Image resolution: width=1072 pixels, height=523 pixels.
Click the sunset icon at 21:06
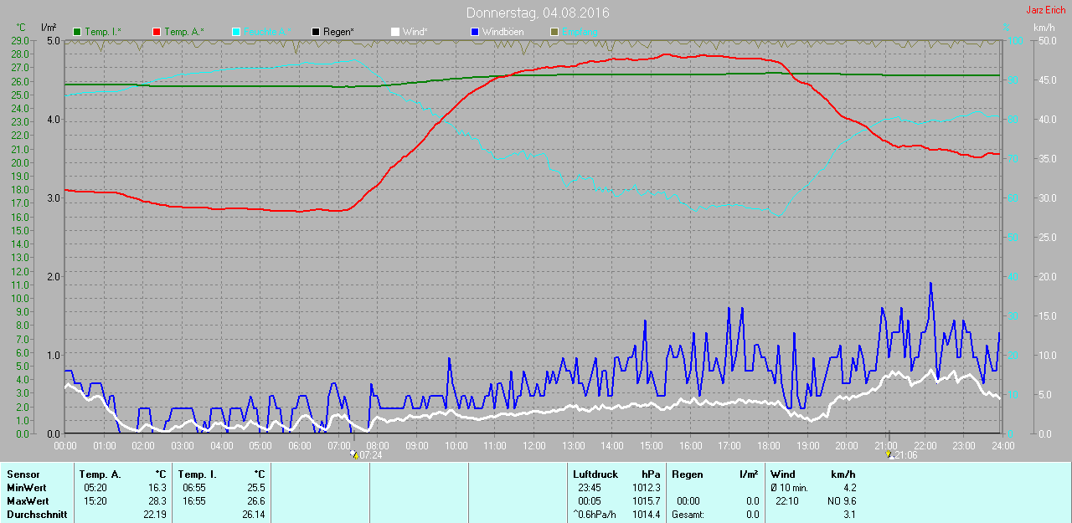point(889,454)
